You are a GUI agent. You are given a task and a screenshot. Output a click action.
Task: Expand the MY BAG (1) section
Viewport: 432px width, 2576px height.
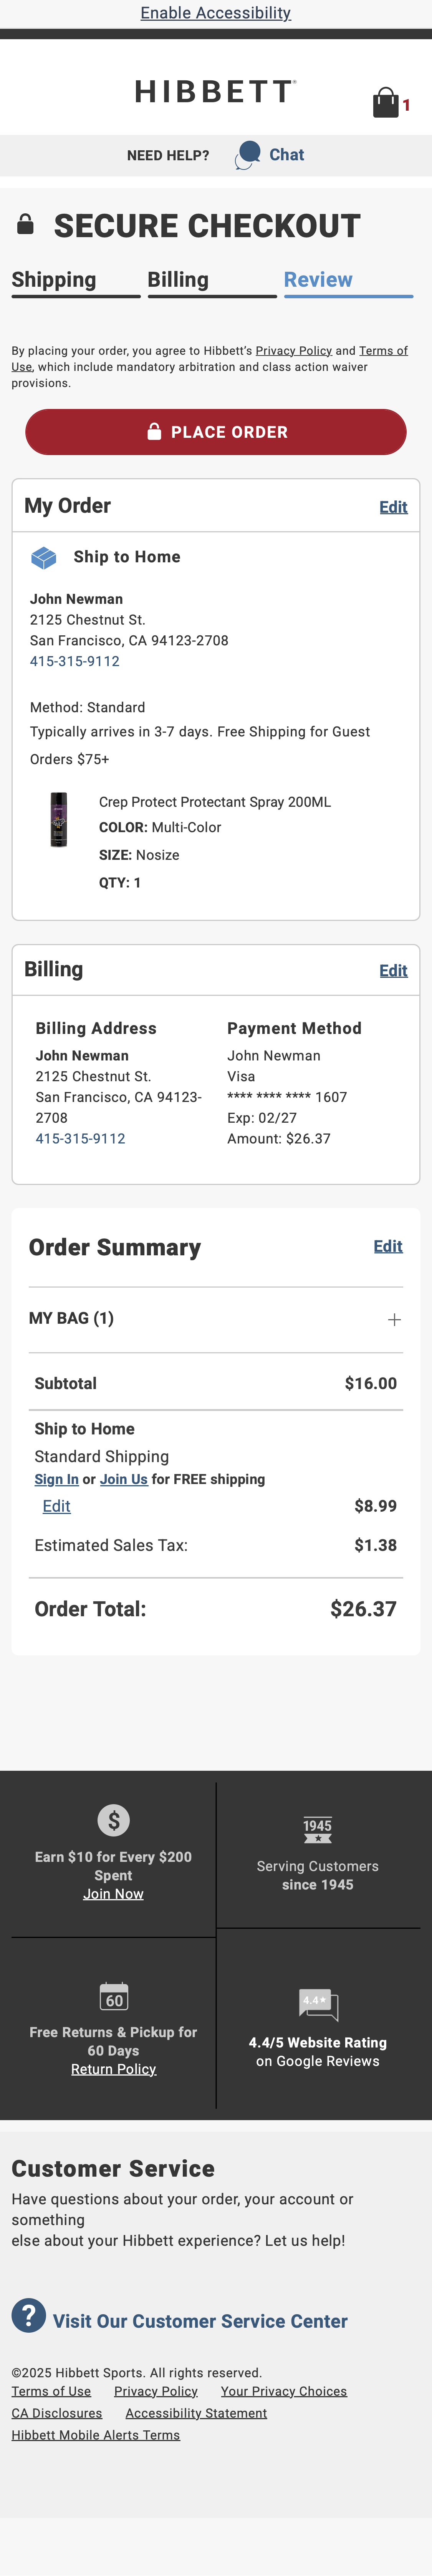394,1320
